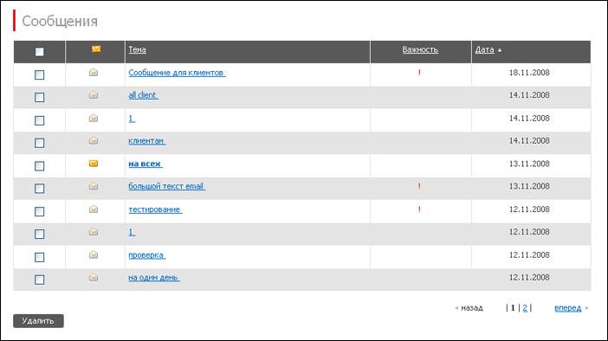Go forward with the вперед link
This screenshot has width=608, height=341.
568,307
